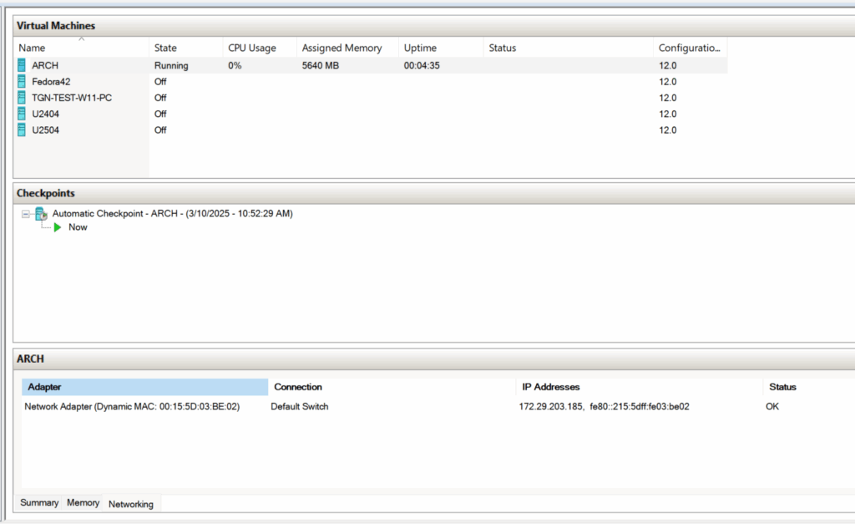Select the Network Adapter row
The height and width of the screenshot is (524, 855).
pos(132,407)
